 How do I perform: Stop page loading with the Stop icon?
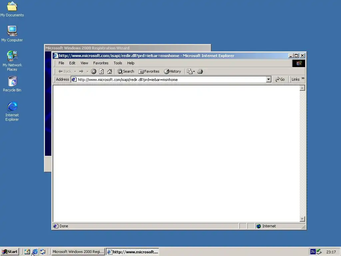94,71
